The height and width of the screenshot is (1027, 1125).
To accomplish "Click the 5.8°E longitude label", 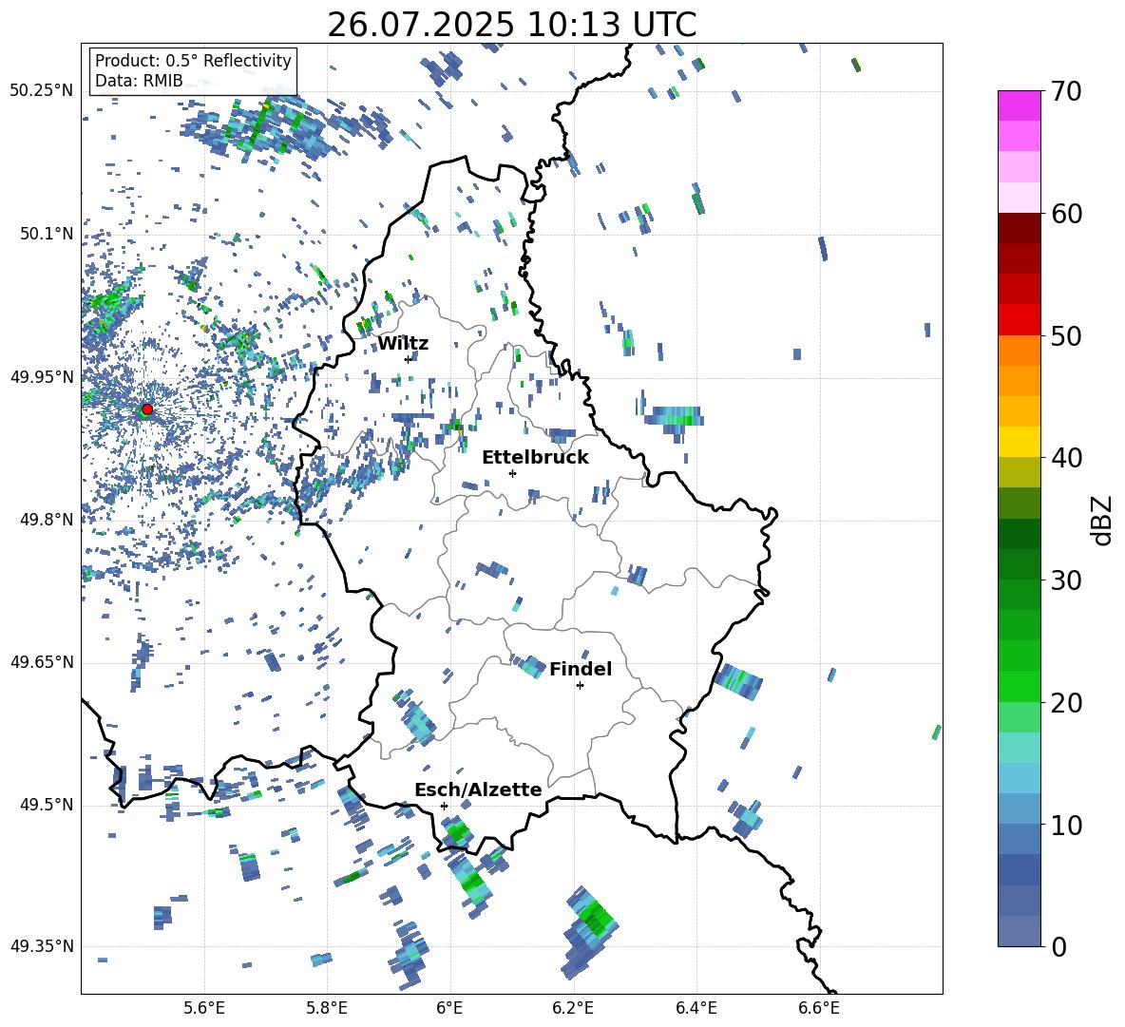I will [x=327, y=1009].
